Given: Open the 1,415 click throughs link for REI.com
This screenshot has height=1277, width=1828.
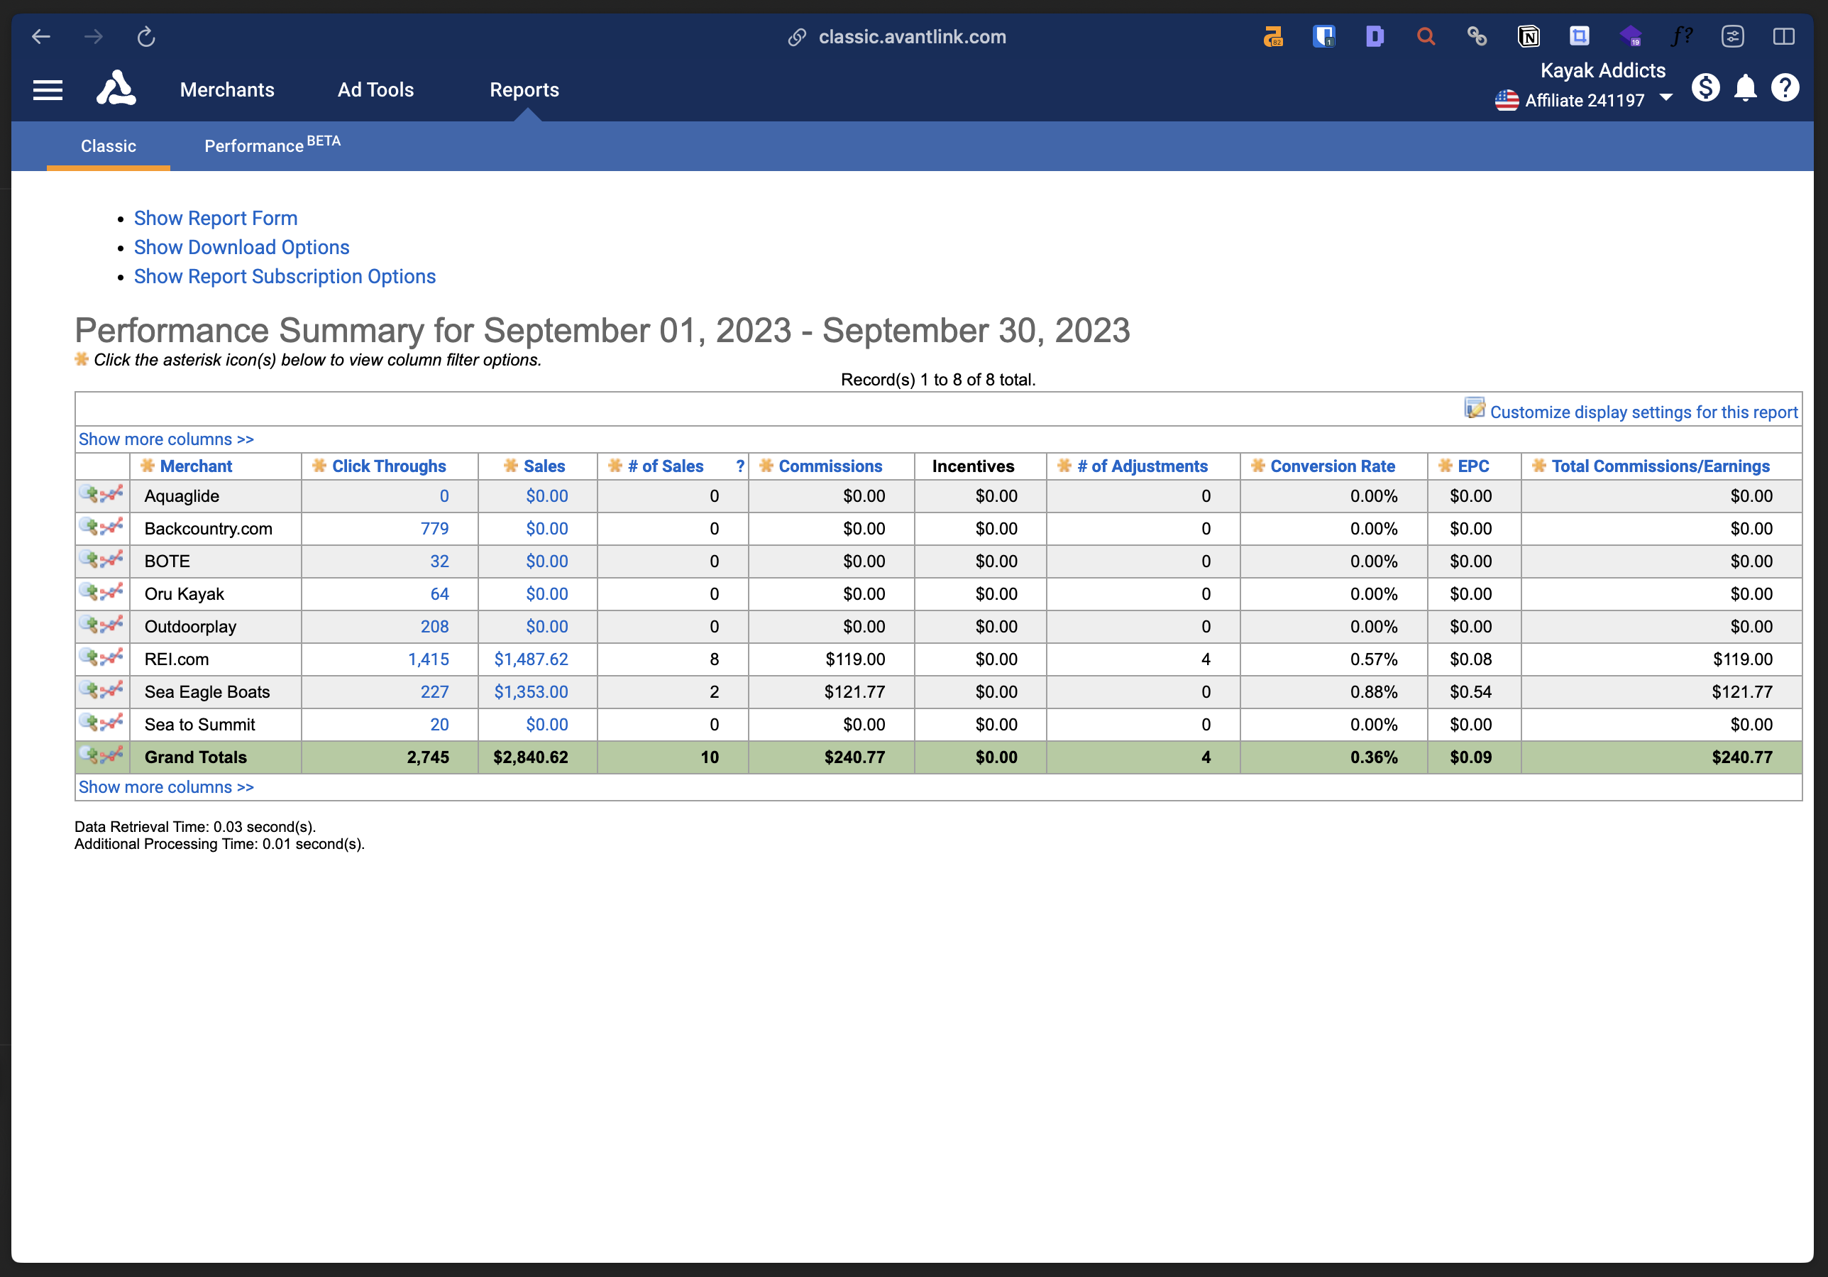Looking at the screenshot, I should click(x=429, y=659).
